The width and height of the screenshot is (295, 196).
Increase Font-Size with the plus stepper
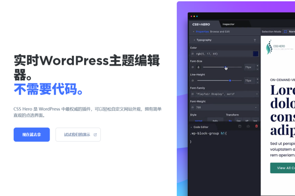pos(257,66)
